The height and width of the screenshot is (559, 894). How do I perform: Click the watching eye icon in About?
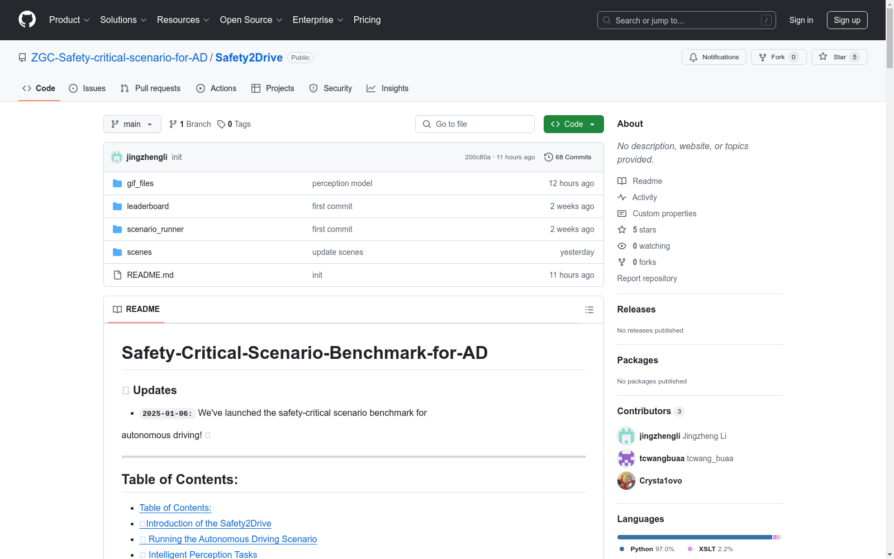point(622,246)
